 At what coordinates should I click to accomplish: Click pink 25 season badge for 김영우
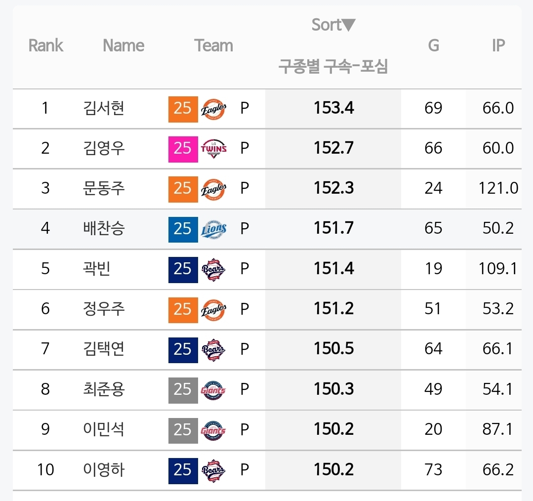[x=183, y=149]
